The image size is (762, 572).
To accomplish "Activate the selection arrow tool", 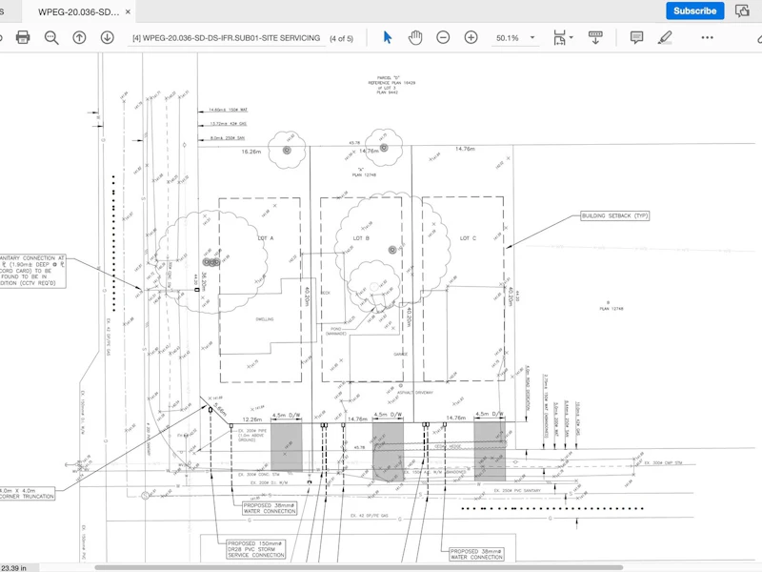I will [x=388, y=37].
